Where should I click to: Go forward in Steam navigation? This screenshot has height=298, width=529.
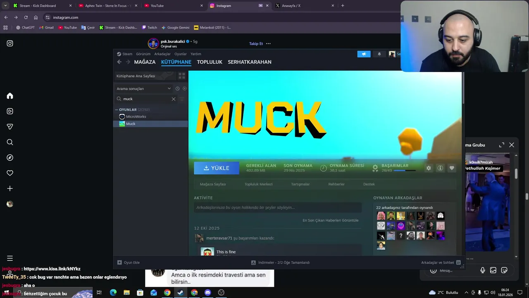(x=128, y=62)
